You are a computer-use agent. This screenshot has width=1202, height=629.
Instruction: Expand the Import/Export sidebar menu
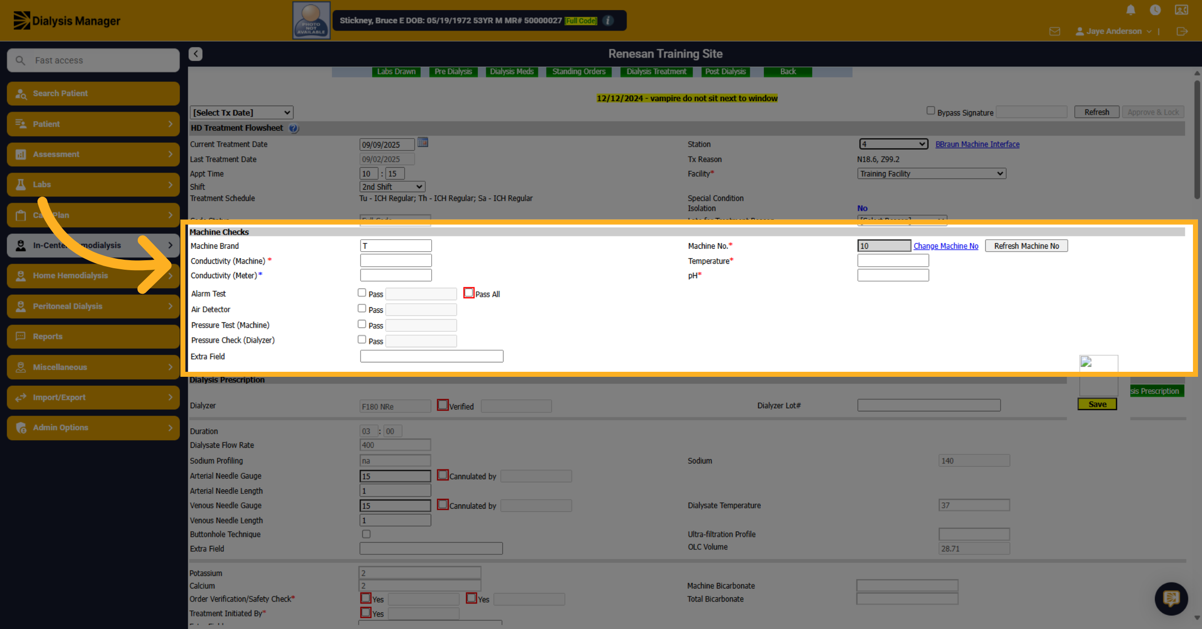click(93, 397)
